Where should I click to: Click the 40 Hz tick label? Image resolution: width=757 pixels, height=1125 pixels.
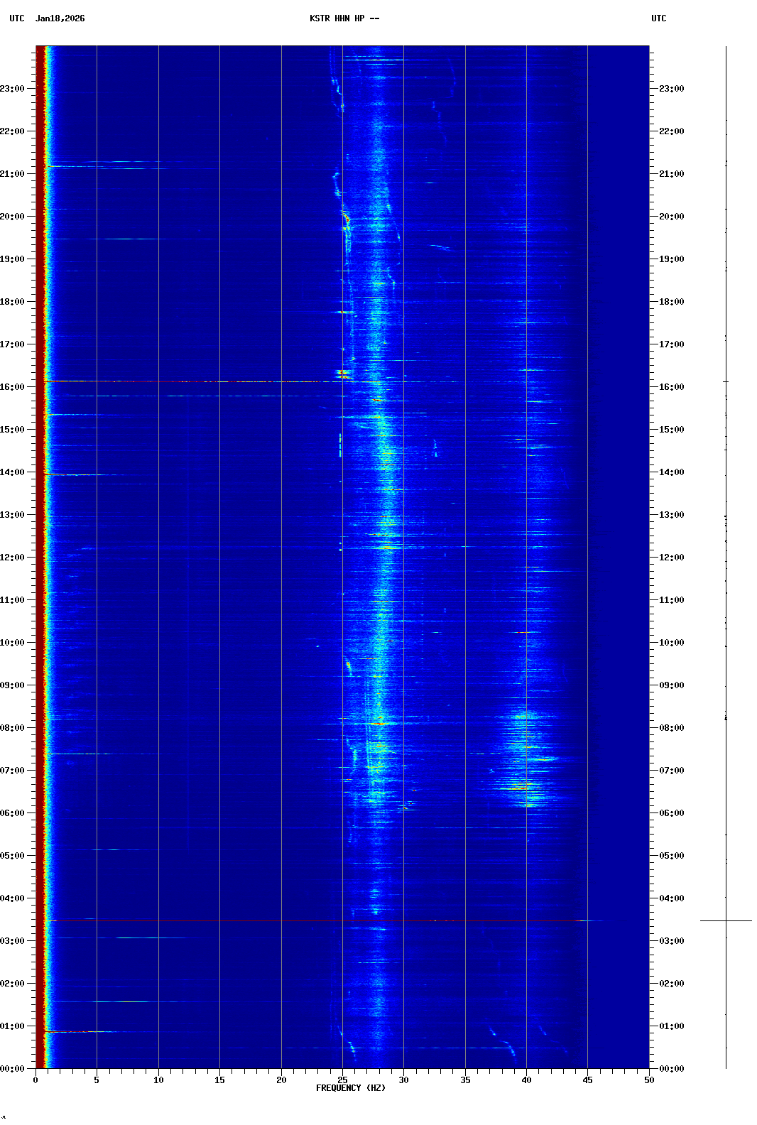pyautogui.click(x=526, y=1080)
